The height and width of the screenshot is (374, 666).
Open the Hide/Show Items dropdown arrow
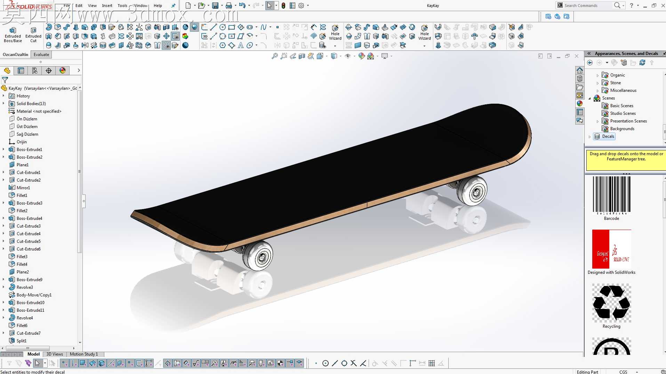354,56
